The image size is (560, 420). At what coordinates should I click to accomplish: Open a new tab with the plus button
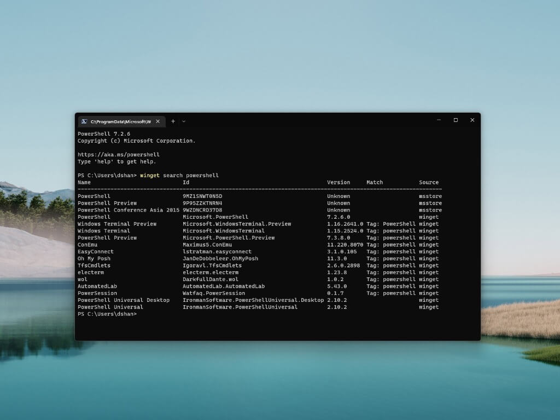click(x=173, y=121)
